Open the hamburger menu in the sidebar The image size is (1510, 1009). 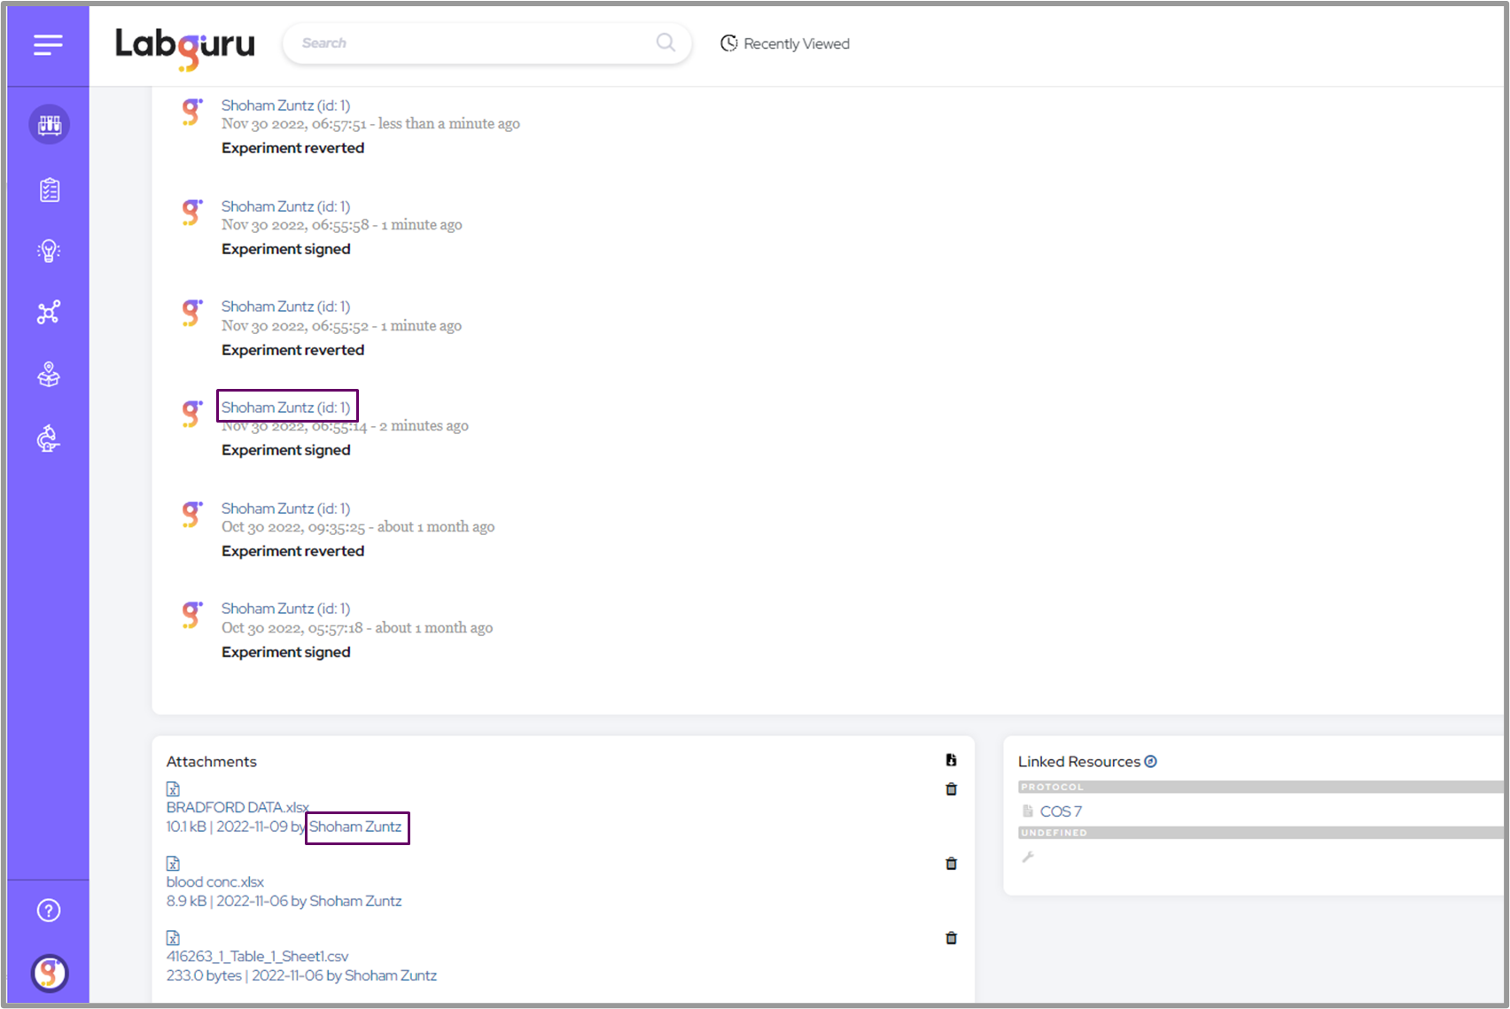click(48, 44)
